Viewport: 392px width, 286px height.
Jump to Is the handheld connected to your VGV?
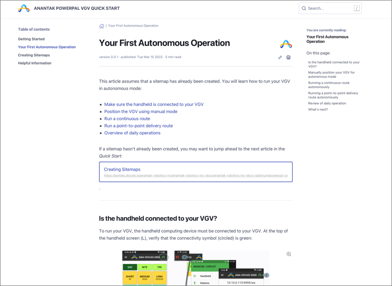pos(334,64)
